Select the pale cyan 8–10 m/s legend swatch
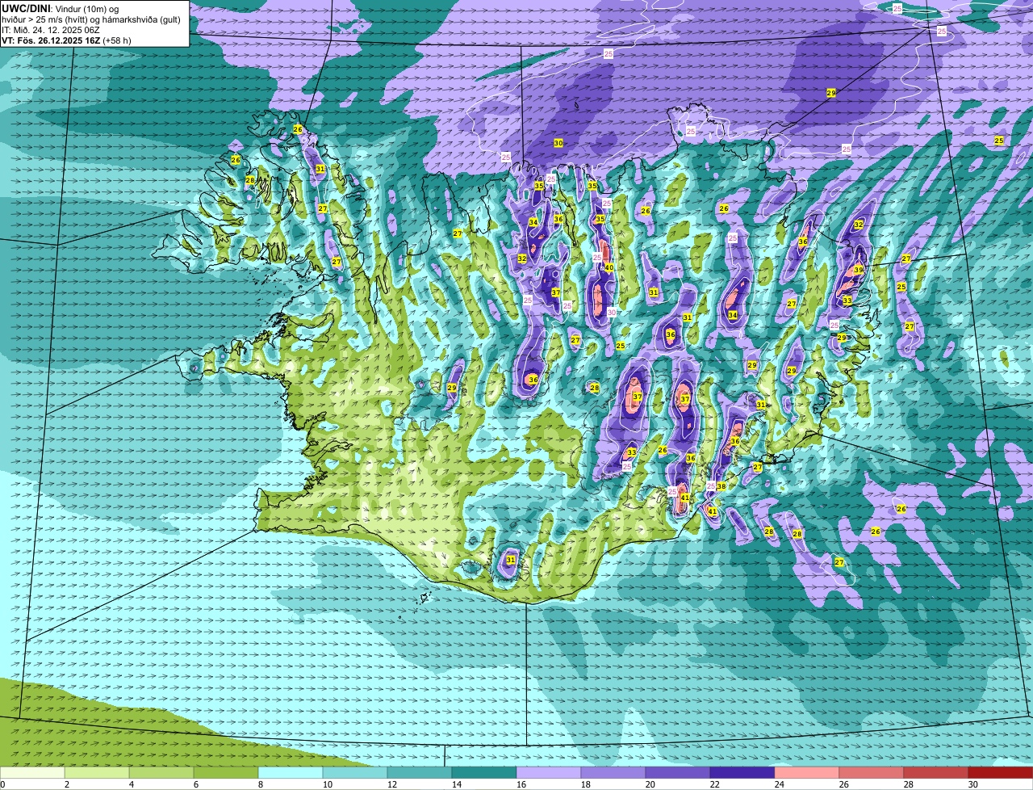 pos(291,772)
